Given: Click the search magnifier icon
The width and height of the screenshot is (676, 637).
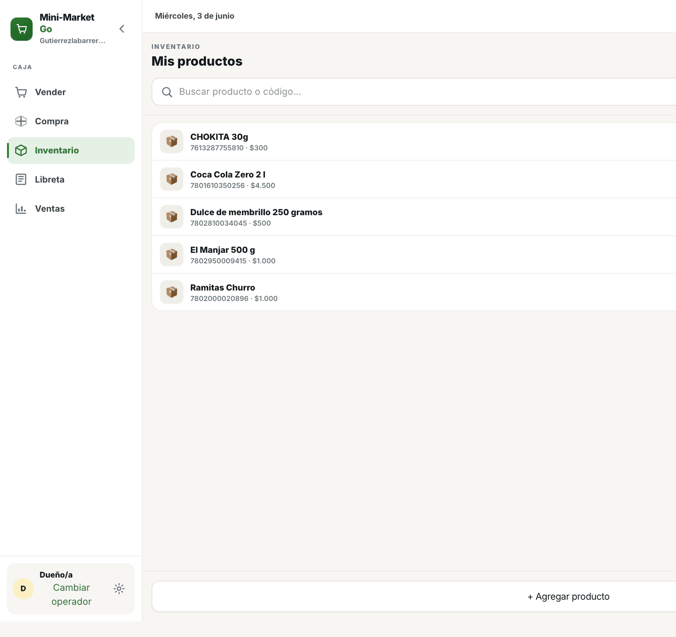Looking at the screenshot, I should pyautogui.click(x=167, y=92).
